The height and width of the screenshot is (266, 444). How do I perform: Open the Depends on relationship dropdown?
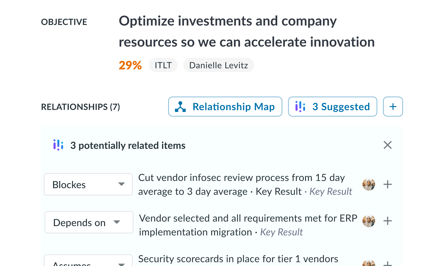89,222
